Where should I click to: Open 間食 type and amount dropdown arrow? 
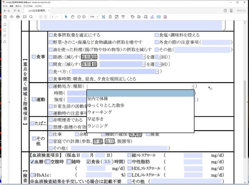coord(144,64)
